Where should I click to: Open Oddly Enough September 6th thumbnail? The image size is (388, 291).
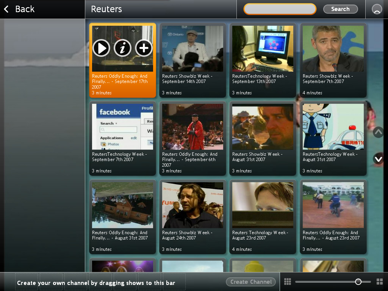192,127
